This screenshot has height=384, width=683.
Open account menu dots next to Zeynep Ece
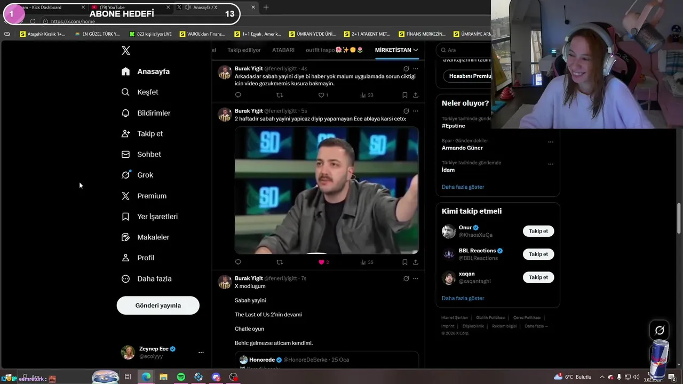(x=201, y=353)
